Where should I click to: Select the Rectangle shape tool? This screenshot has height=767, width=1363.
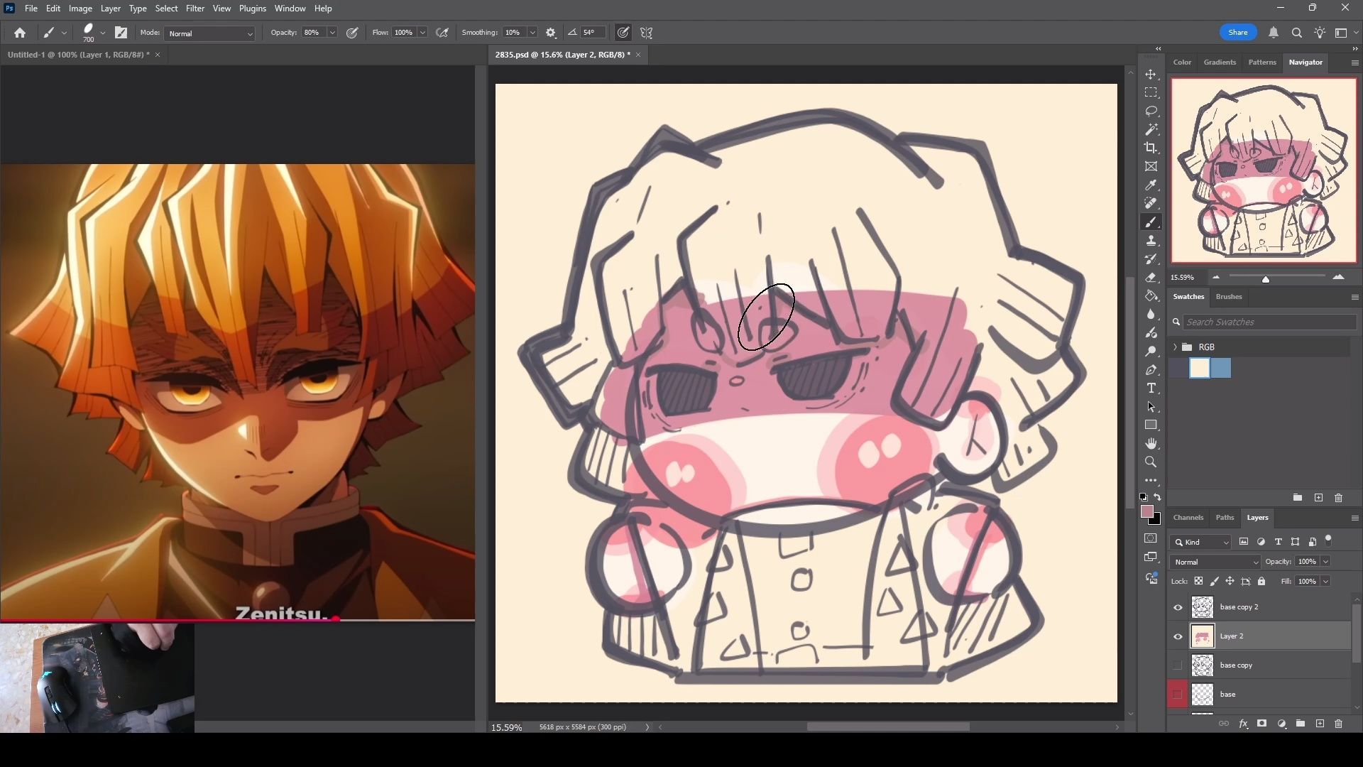(x=1151, y=425)
